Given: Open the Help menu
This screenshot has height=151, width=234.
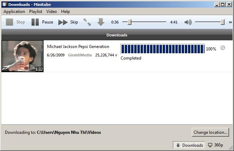Looking at the screenshot, I should [x=65, y=12].
